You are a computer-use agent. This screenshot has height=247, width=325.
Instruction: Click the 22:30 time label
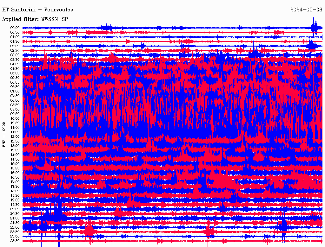click(x=15, y=232)
